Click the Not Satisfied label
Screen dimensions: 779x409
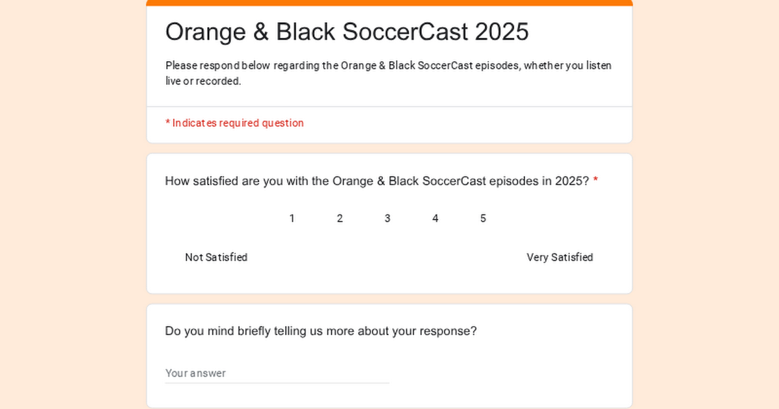(216, 257)
